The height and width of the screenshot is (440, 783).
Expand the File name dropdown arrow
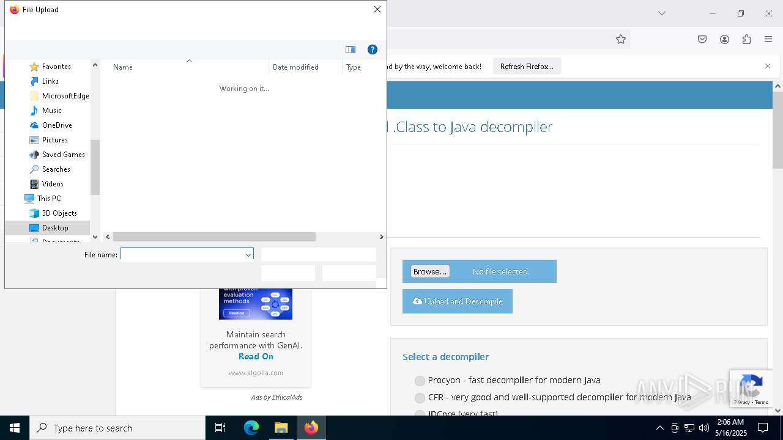(x=248, y=255)
